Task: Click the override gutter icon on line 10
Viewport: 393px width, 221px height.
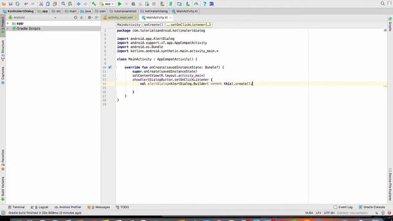Action: (x=110, y=67)
